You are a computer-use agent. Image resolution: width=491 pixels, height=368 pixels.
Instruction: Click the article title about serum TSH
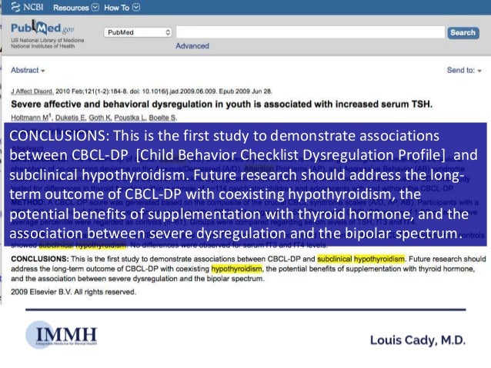click(x=222, y=104)
